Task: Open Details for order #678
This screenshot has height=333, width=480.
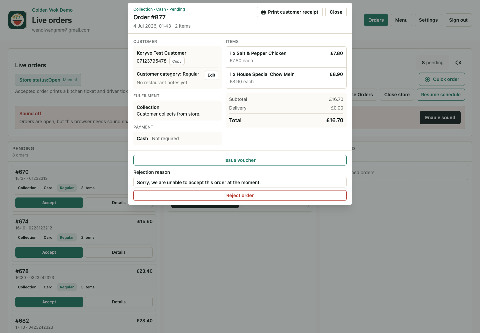Action: click(119, 302)
